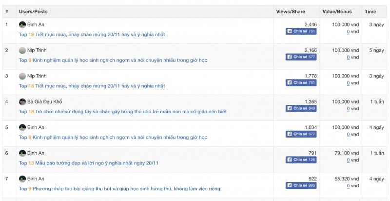Click user name Bà Già Đau Khổ
390x201 pixels.
[x=45, y=101]
